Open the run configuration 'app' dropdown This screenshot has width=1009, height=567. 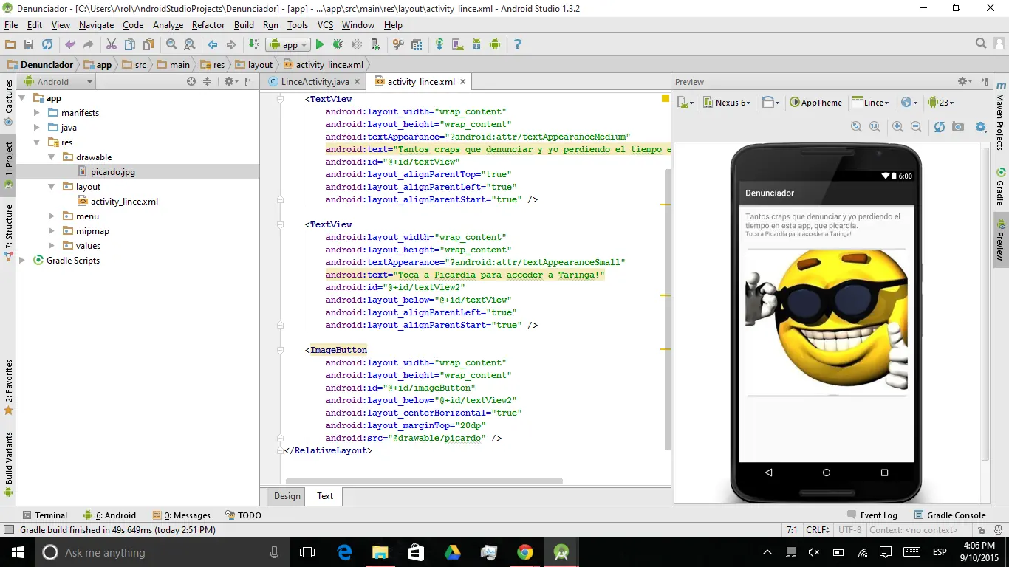click(x=287, y=45)
